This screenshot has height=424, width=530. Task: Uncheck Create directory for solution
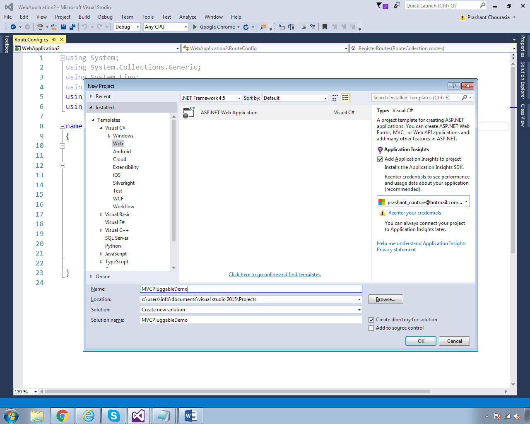click(x=371, y=320)
